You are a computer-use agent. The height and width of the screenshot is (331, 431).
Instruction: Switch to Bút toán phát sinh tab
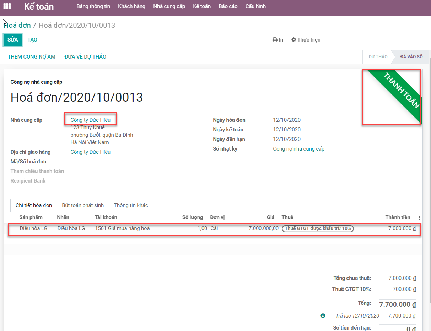tap(83, 205)
